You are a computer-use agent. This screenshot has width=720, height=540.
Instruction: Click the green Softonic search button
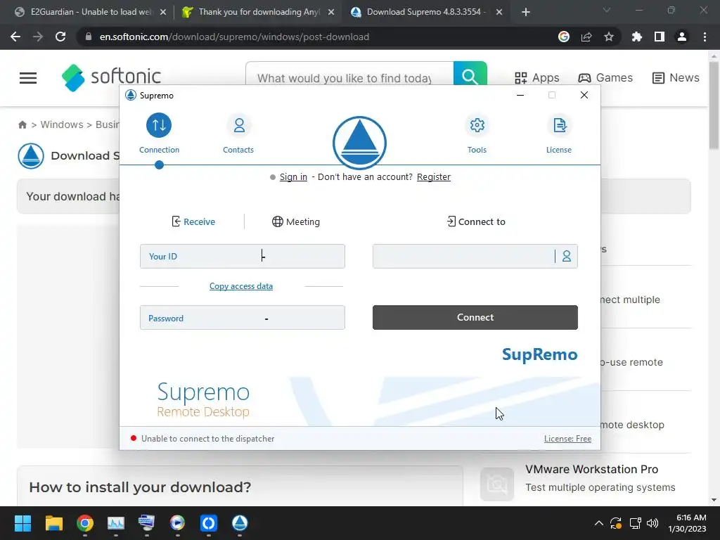click(x=470, y=73)
